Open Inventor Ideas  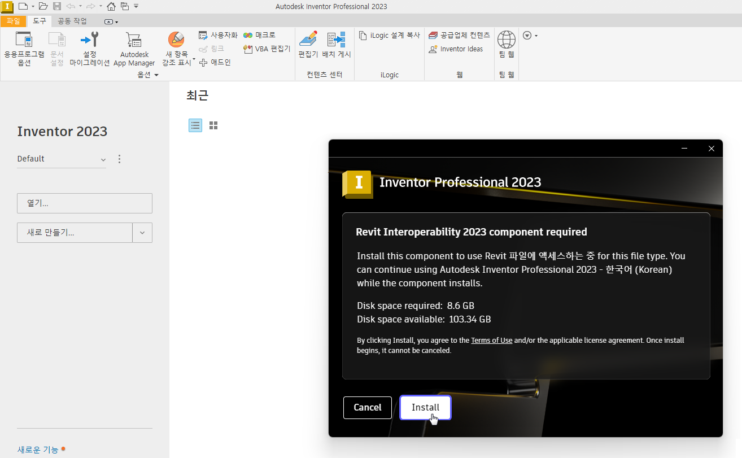pos(456,49)
